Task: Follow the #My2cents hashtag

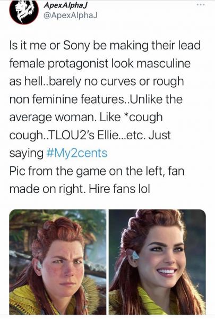Action: pos(77,153)
